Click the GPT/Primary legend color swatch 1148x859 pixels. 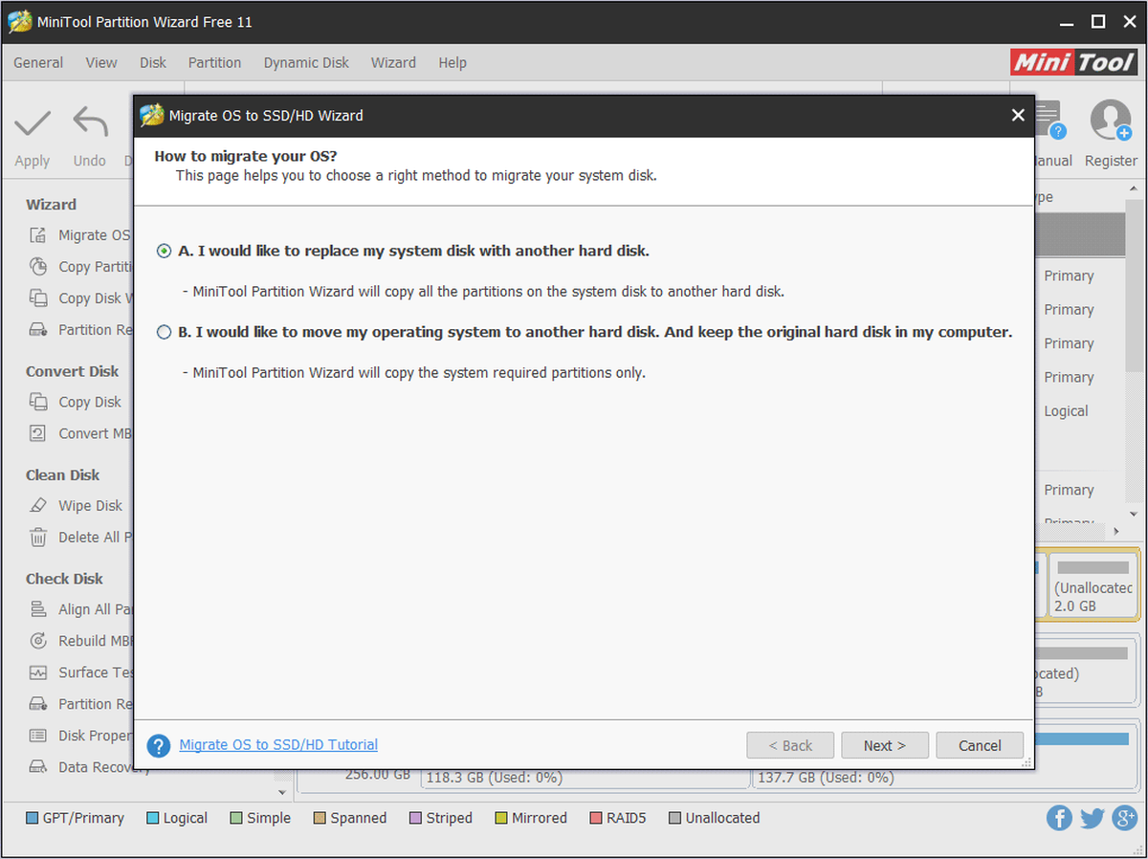click(x=33, y=819)
